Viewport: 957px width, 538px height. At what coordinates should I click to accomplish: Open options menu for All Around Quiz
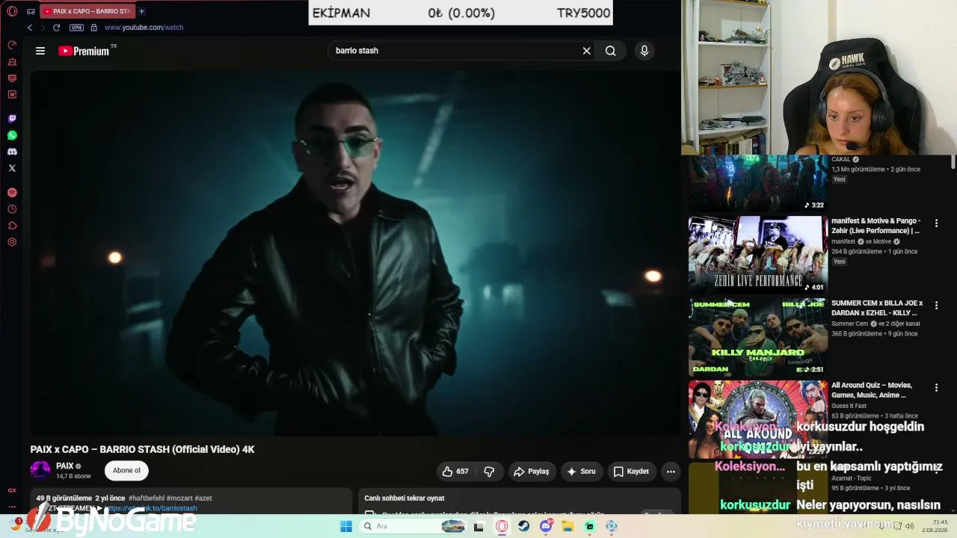click(x=936, y=388)
